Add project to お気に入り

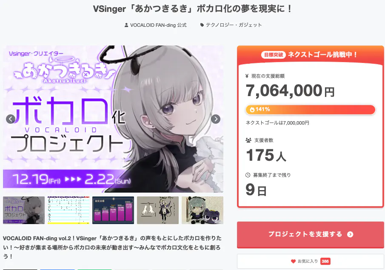311,261
